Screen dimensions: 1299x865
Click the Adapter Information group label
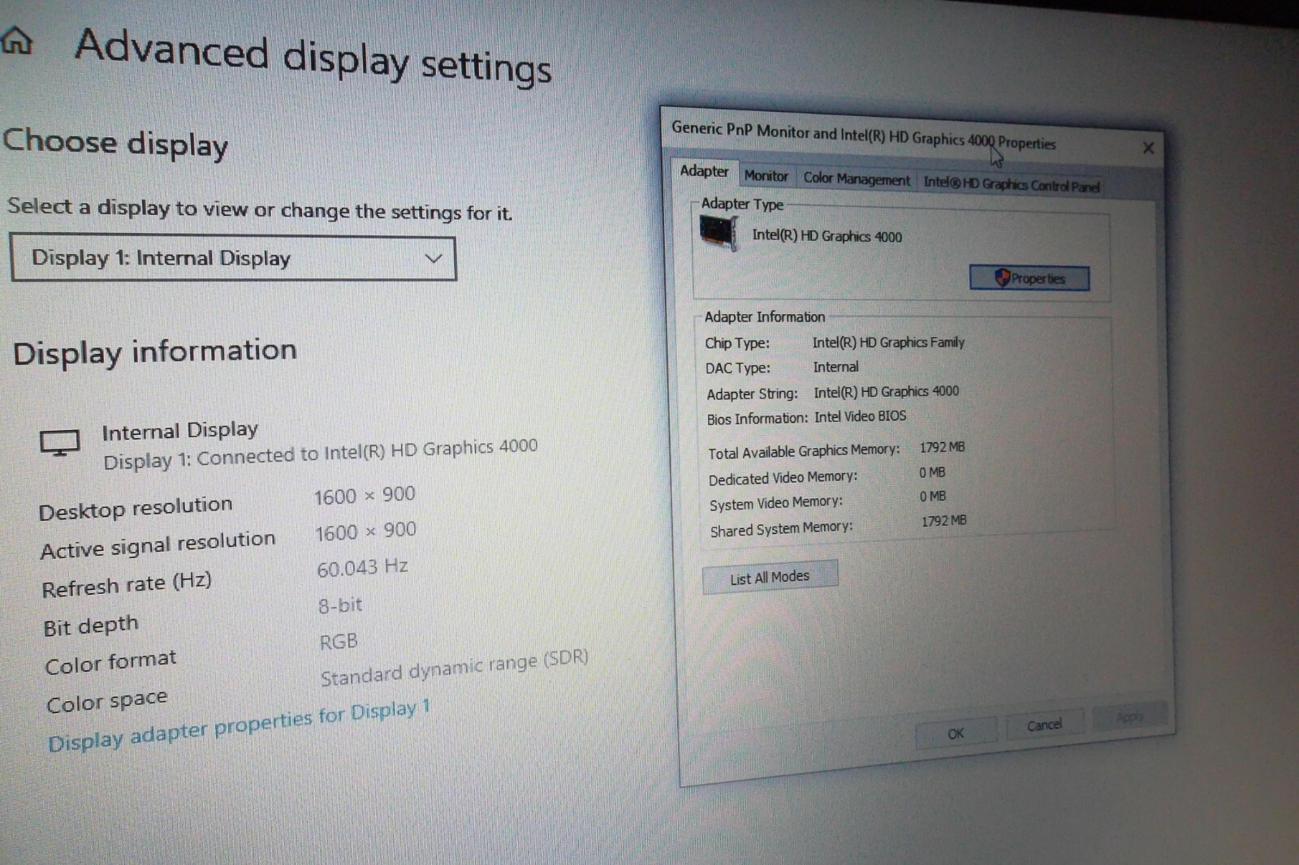coord(764,316)
